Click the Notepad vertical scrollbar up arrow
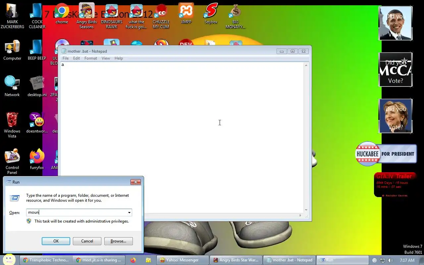This screenshot has height=265, width=424. click(306, 65)
